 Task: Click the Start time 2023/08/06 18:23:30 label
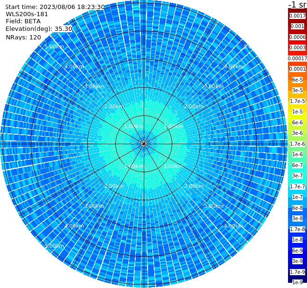click(x=55, y=7)
